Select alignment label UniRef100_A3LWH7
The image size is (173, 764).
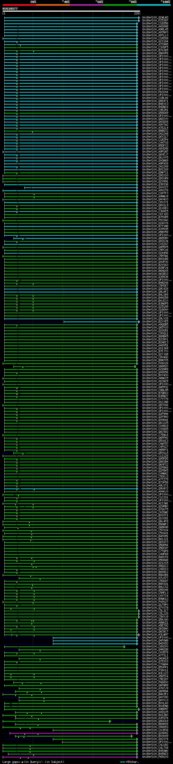click(155, 634)
